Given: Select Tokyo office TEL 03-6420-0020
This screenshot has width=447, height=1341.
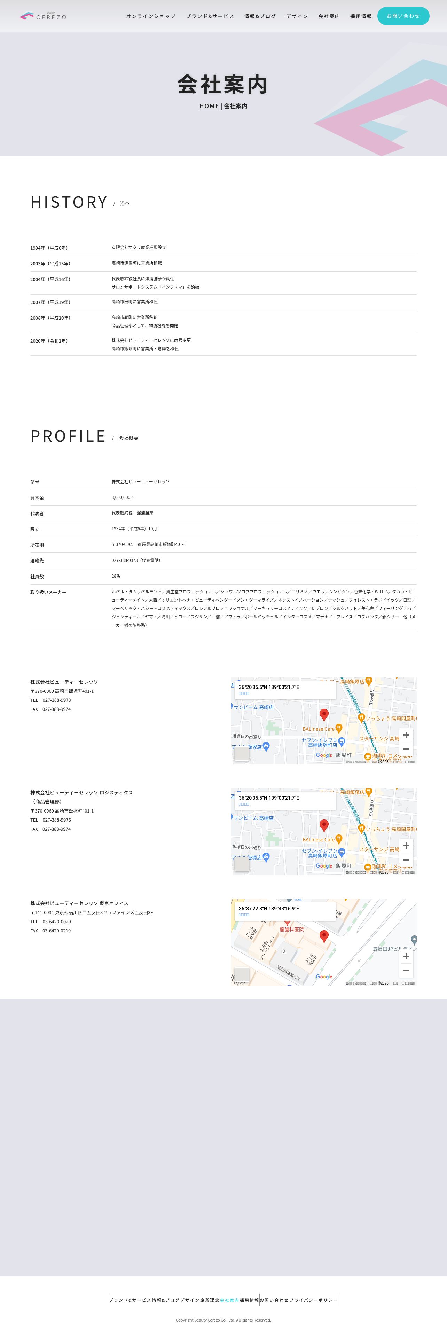Looking at the screenshot, I should [50, 922].
